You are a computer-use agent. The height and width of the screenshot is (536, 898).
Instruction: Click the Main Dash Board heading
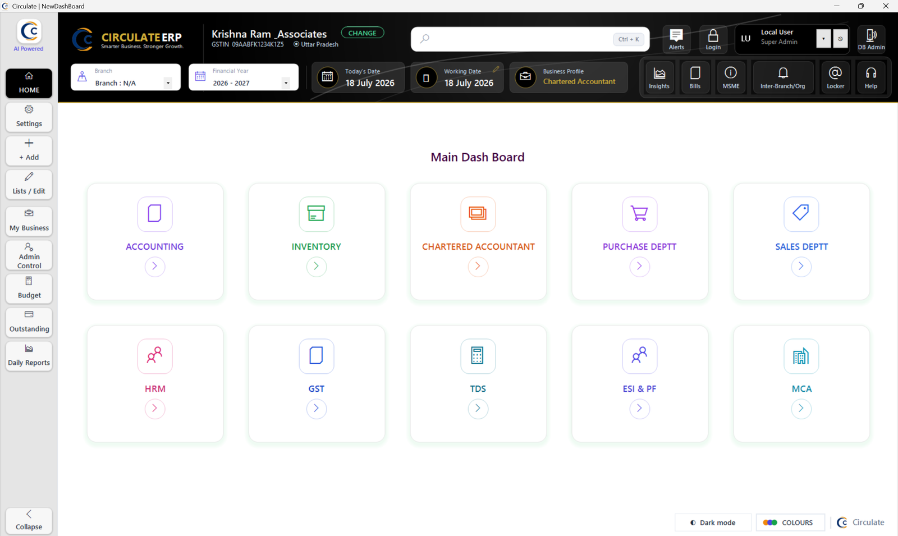pyautogui.click(x=478, y=157)
